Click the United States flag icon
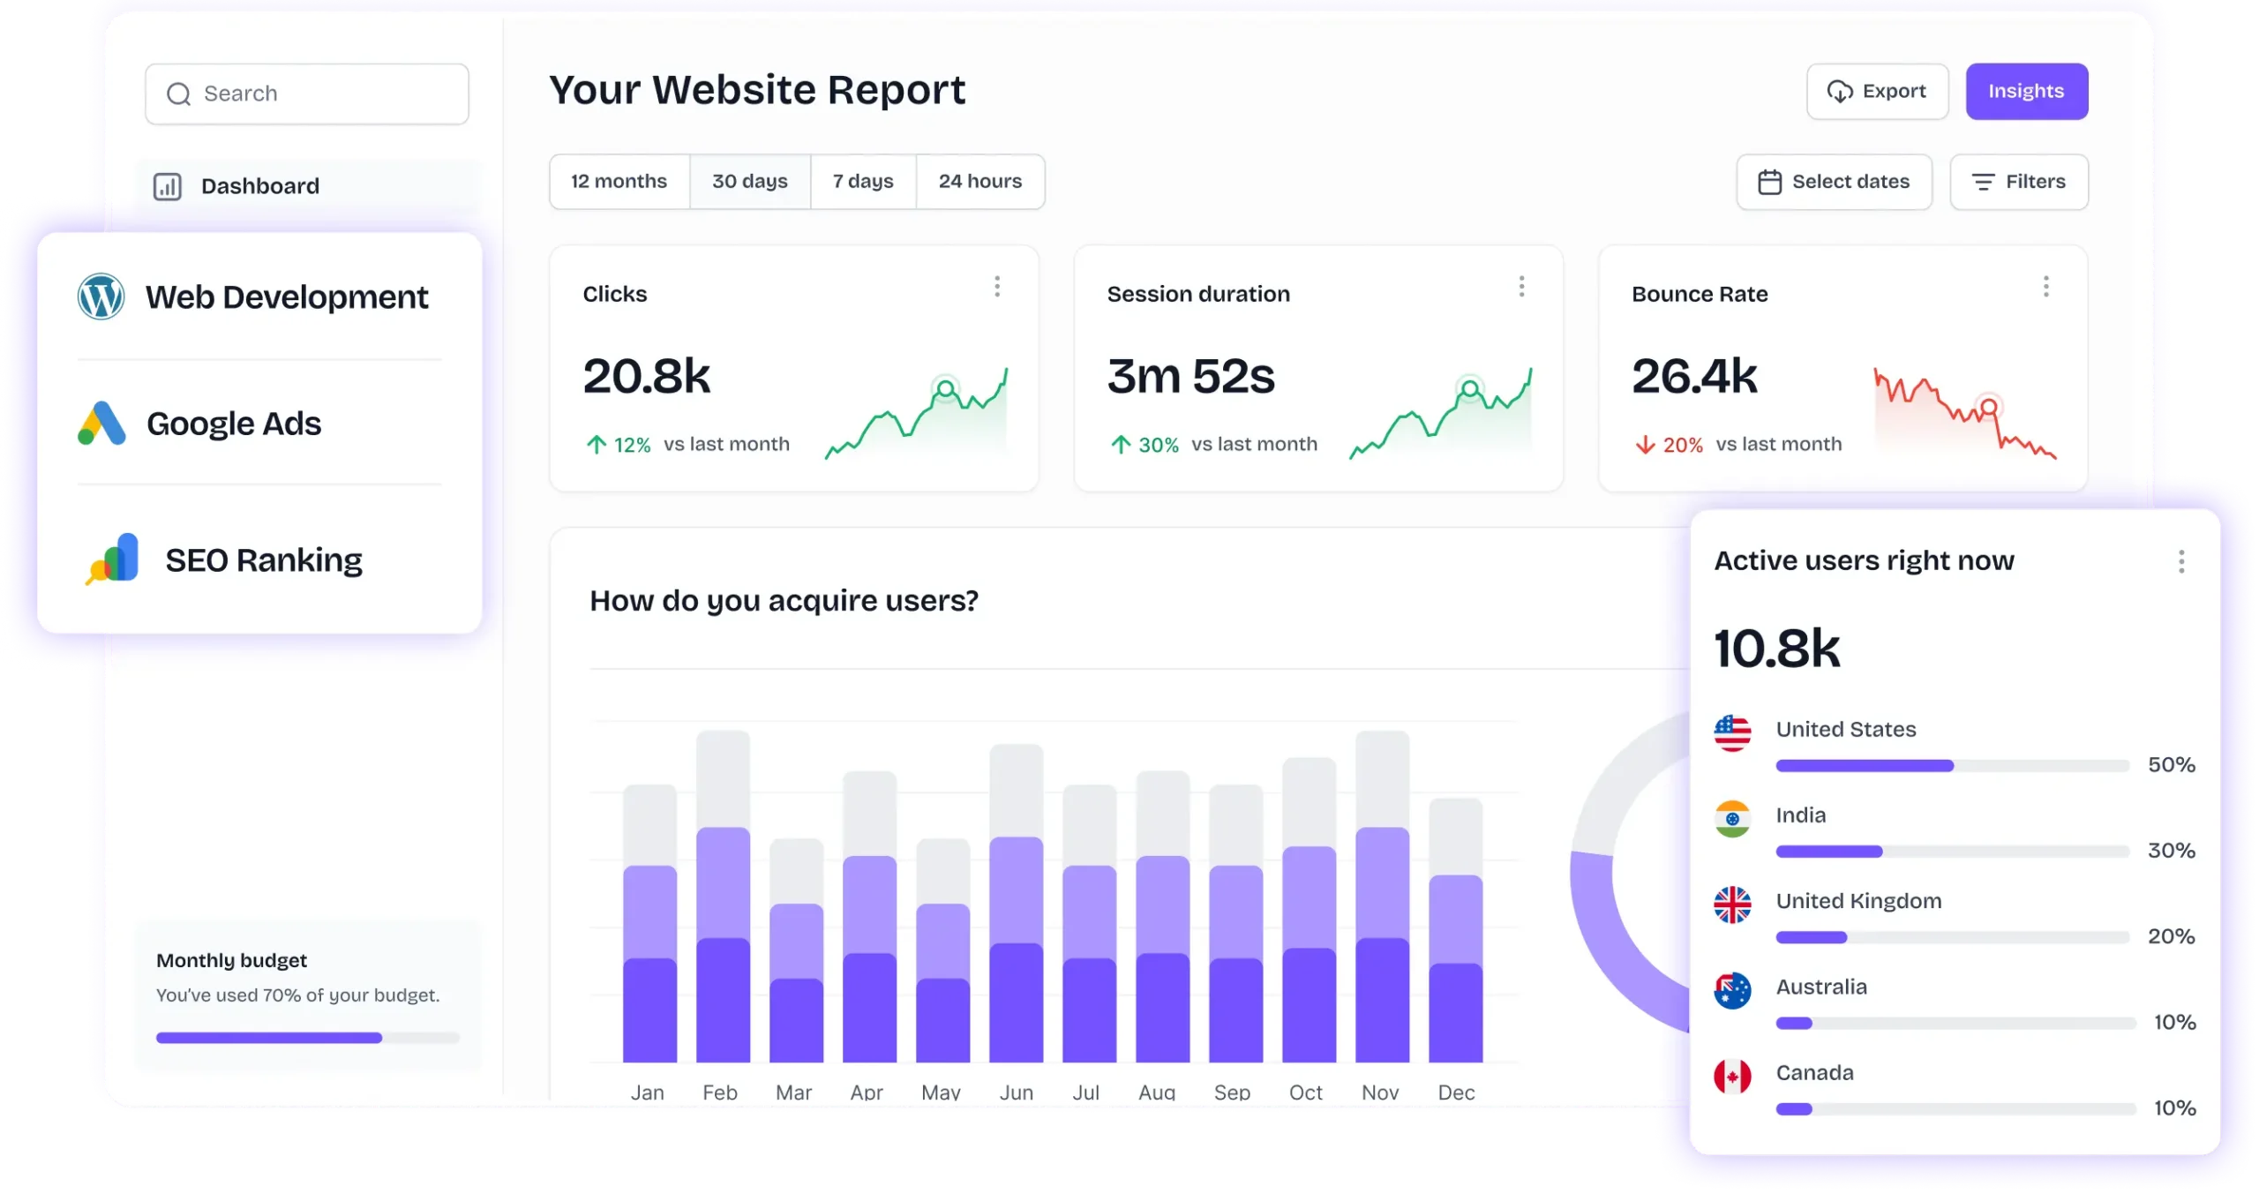Image resolution: width=2259 pixels, height=1194 pixels. (x=1732, y=732)
